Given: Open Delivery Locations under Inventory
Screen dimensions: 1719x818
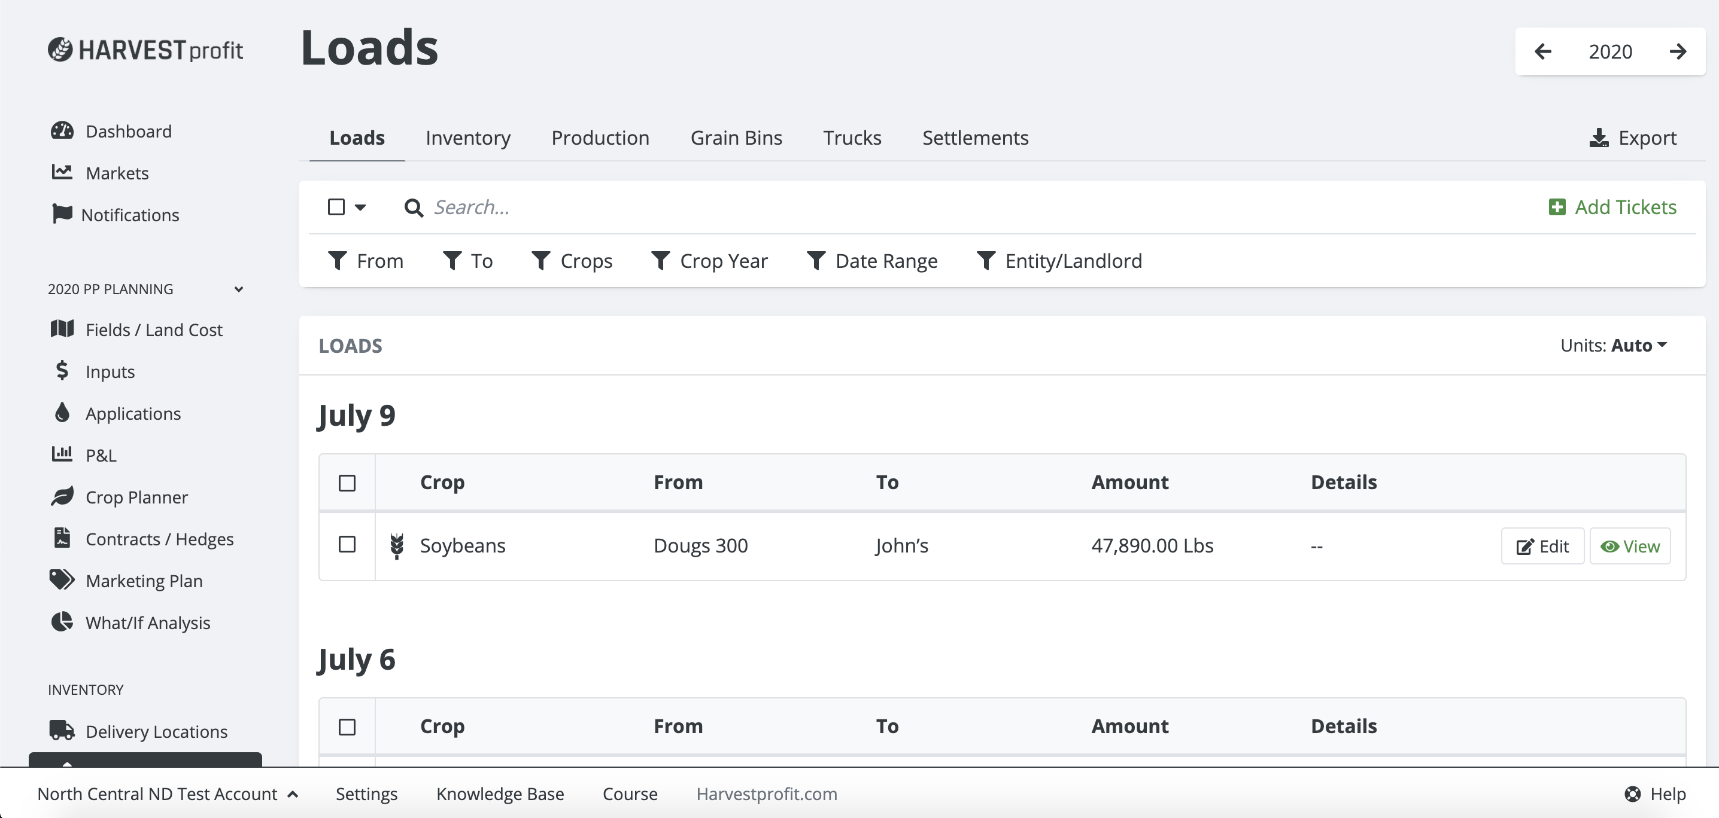Looking at the screenshot, I should pos(156,731).
